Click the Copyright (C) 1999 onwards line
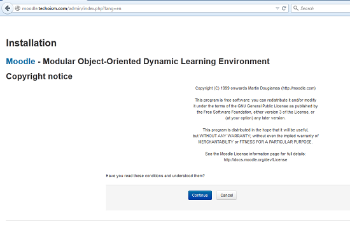The image size is (350, 247). 255,88
